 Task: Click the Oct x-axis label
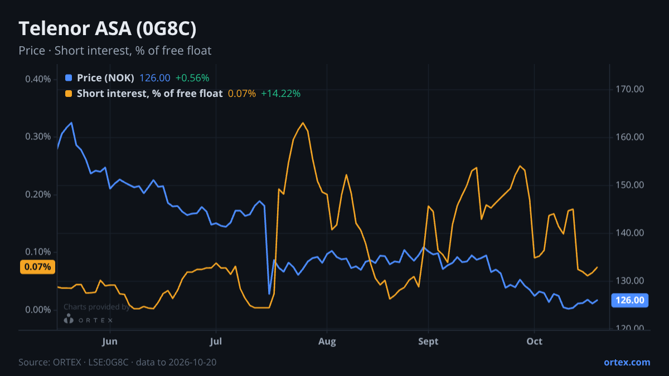pyautogui.click(x=535, y=341)
